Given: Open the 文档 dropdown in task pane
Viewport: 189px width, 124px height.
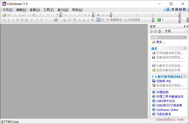Looking at the screenshot, I should point(187,31).
